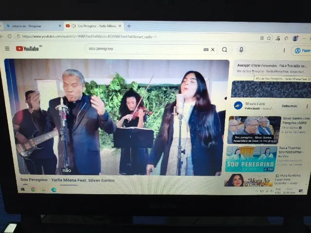Reload the page with the refresh icon
Image resolution: width=311 pixels, height=233 pixels.
(x=10, y=36)
